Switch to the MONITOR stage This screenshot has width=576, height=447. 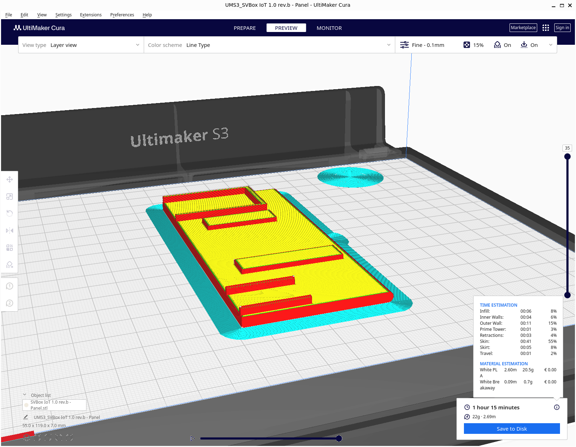point(329,28)
